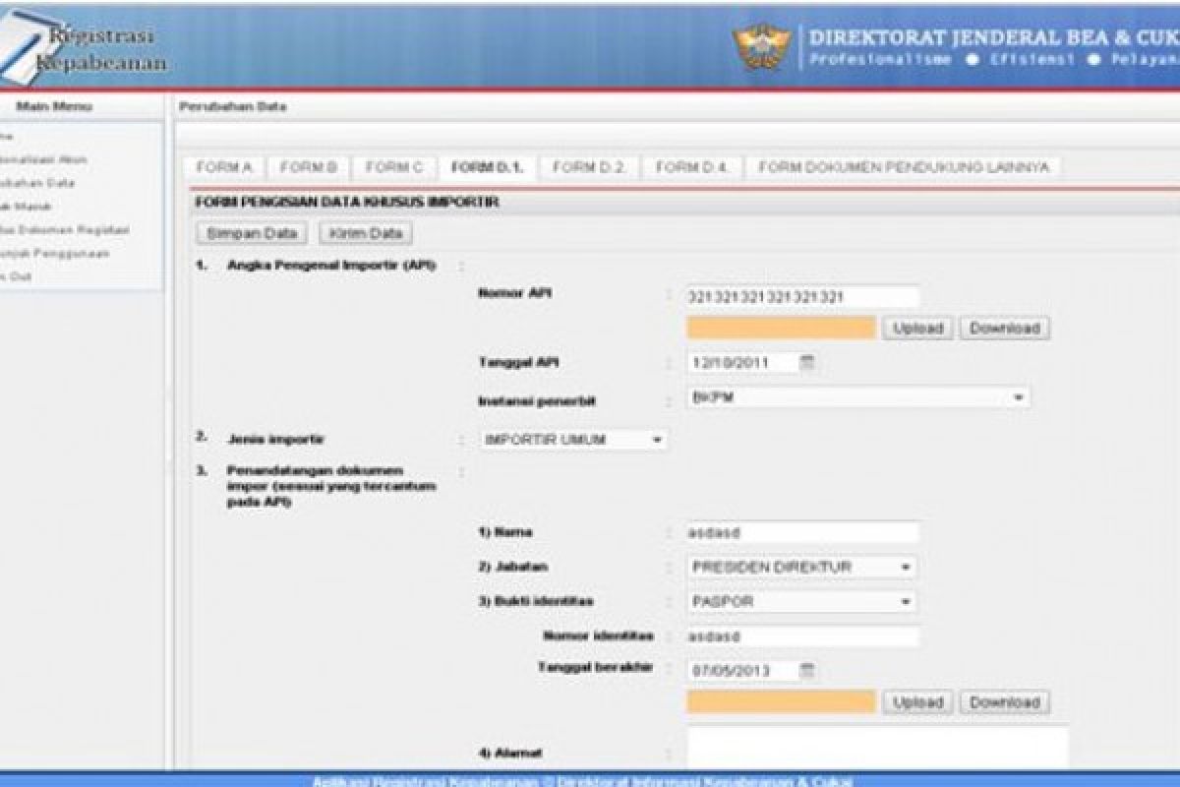Open the FORM D.2 tab
Viewport: 1180px width, 787px height.
[x=593, y=167]
